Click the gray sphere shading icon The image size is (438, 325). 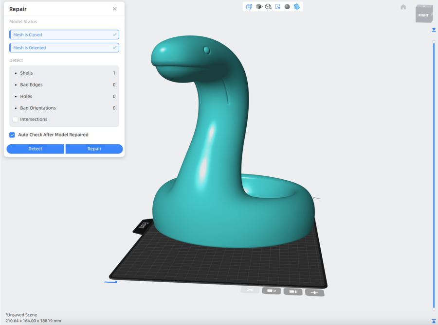coord(287,7)
